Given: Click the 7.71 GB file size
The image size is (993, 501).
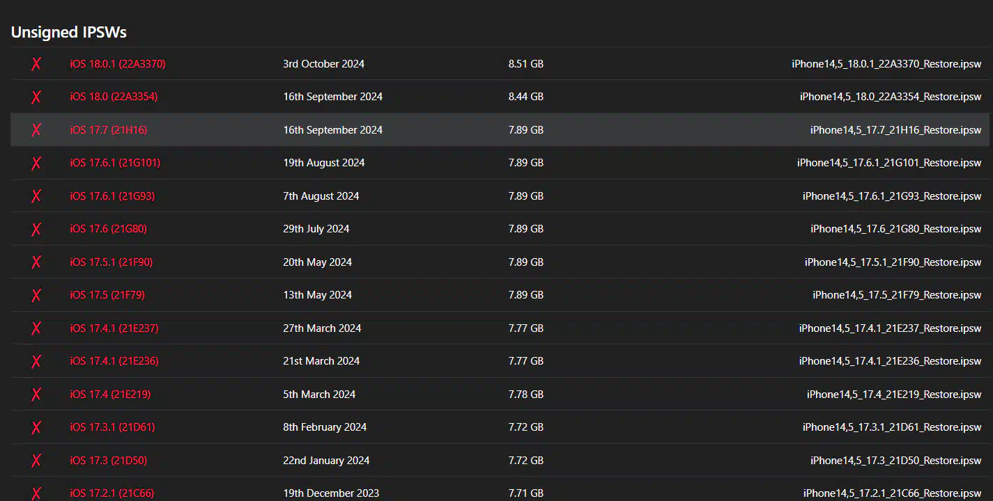Looking at the screenshot, I should (526, 493).
